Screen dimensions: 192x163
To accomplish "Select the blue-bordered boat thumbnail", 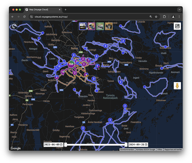I will click(x=83, y=26).
